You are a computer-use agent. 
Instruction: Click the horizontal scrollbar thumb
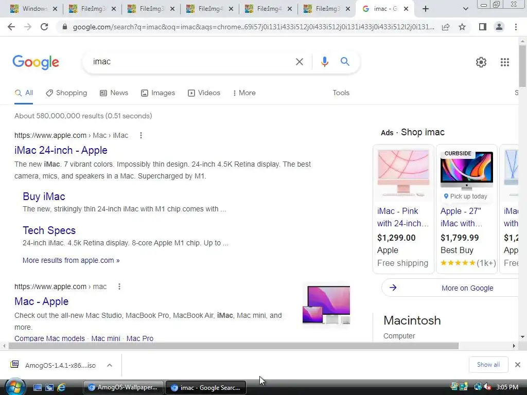point(234,346)
